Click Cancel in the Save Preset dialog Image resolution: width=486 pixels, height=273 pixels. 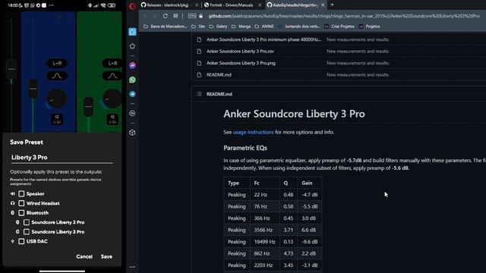click(x=84, y=256)
